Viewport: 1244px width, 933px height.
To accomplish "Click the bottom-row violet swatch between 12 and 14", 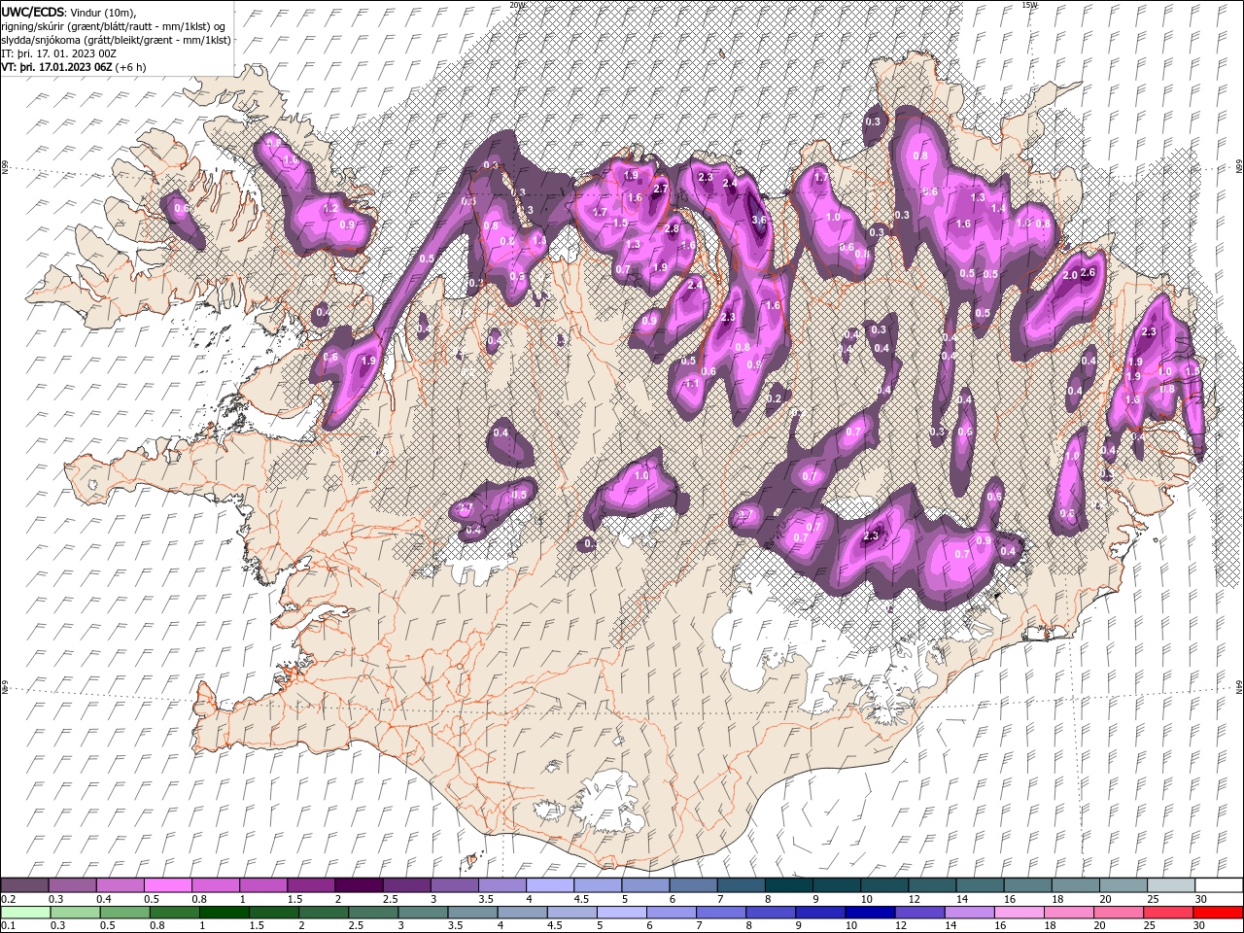I will pyautogui.click(x=918, y=913).
